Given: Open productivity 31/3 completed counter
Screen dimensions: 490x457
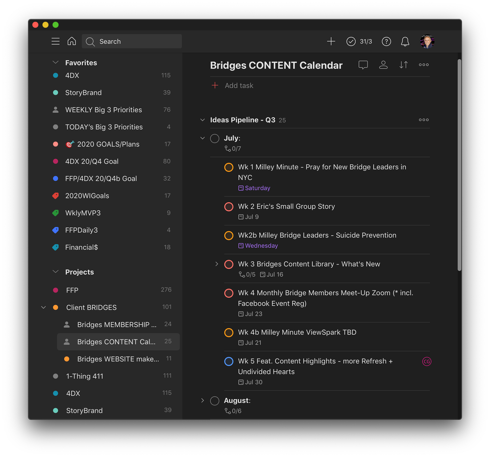Looking at the screenshot, I should [359, 41].
